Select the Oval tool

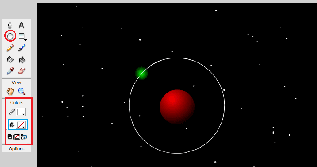pos(10,36)
